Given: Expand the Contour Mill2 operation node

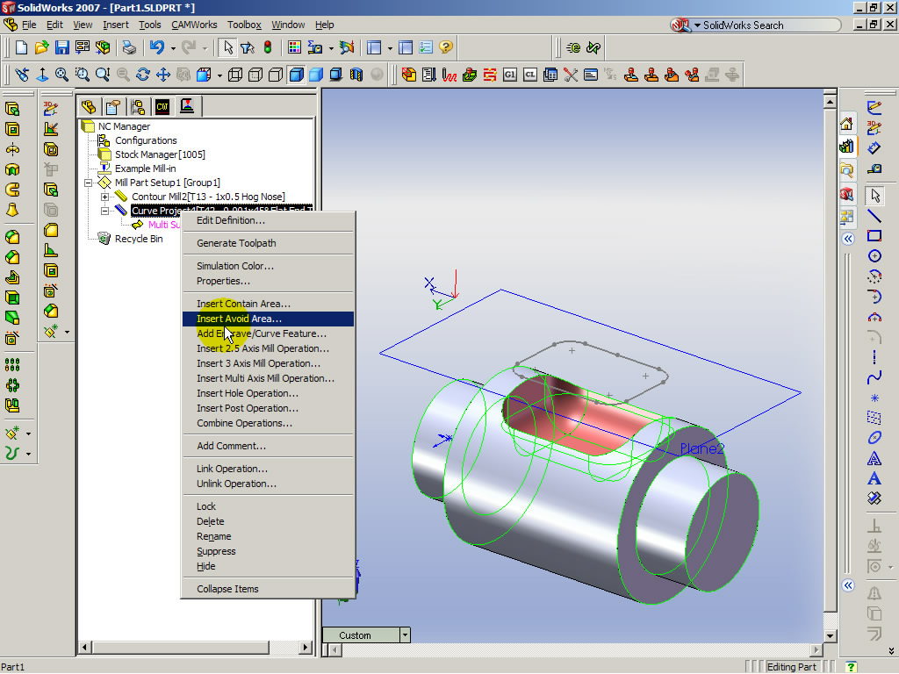Looking at the screenshot, I should pos(105,197).
